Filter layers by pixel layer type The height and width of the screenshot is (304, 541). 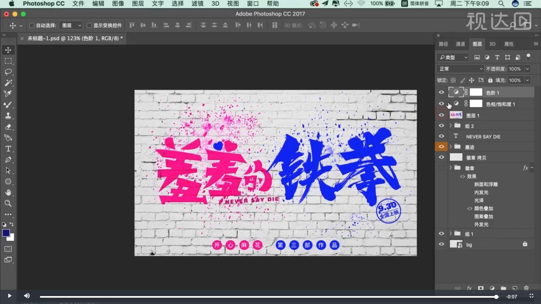point(477,57)
